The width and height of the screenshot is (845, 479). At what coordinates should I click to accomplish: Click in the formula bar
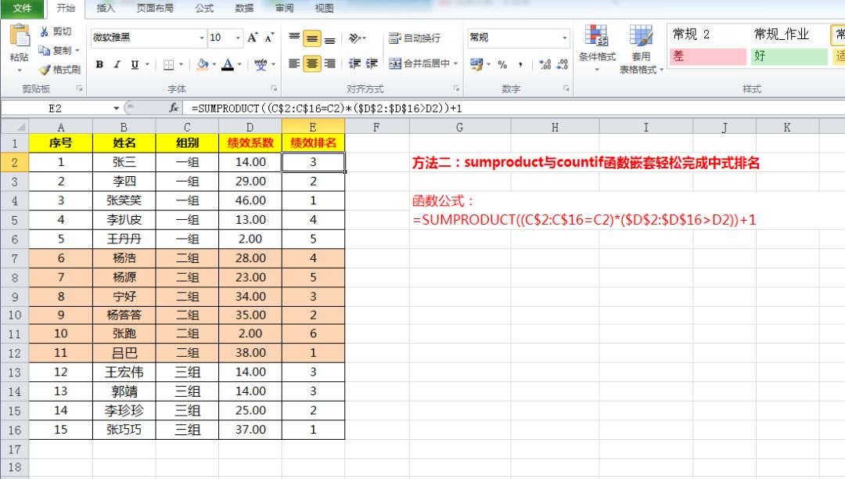512,108
